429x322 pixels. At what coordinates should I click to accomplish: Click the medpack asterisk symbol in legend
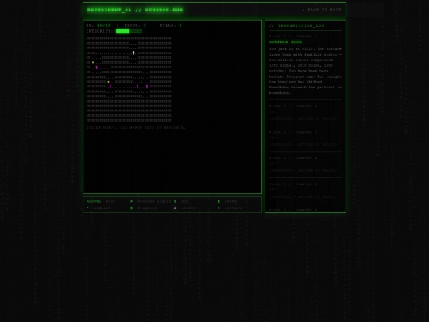(88, 208)
